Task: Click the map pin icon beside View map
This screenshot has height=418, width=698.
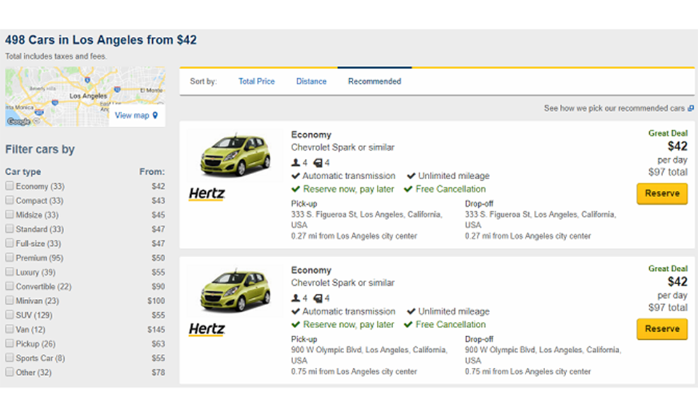Action: 155,116
